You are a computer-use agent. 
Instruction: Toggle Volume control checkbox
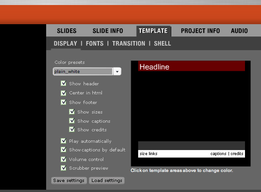[x=64, y=159]
